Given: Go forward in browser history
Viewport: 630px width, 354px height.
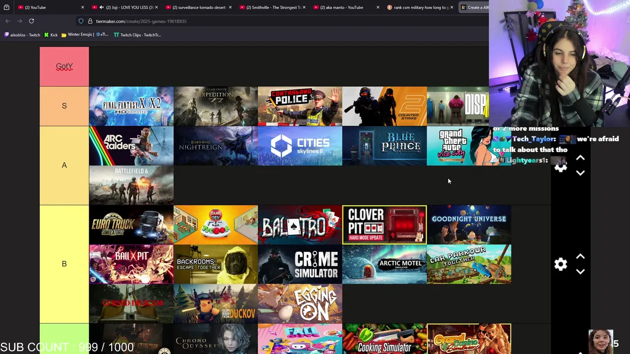Looking at the screenshot, I should coord(20,21).
